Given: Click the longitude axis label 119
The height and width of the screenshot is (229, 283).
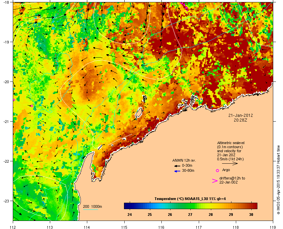Looking at the screenshot, I should click(x=273, y=227).
